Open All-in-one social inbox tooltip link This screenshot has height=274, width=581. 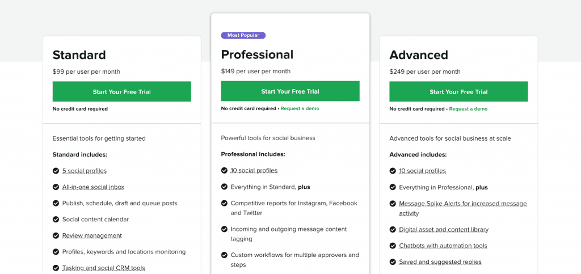[94, 187]
